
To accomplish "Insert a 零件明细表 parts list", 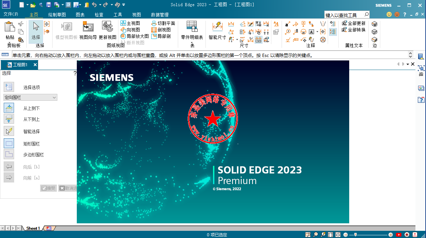I will coord(192,30).
